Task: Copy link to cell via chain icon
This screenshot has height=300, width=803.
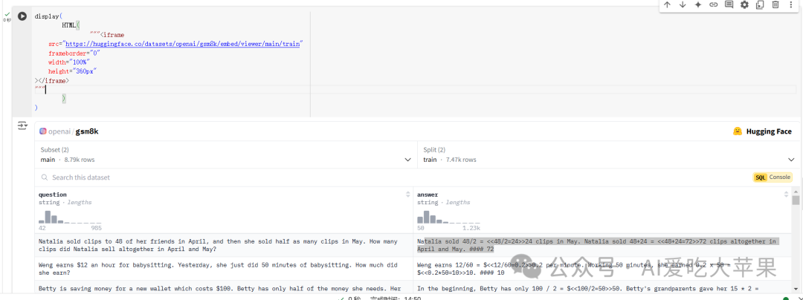Action: coord(713,4)
